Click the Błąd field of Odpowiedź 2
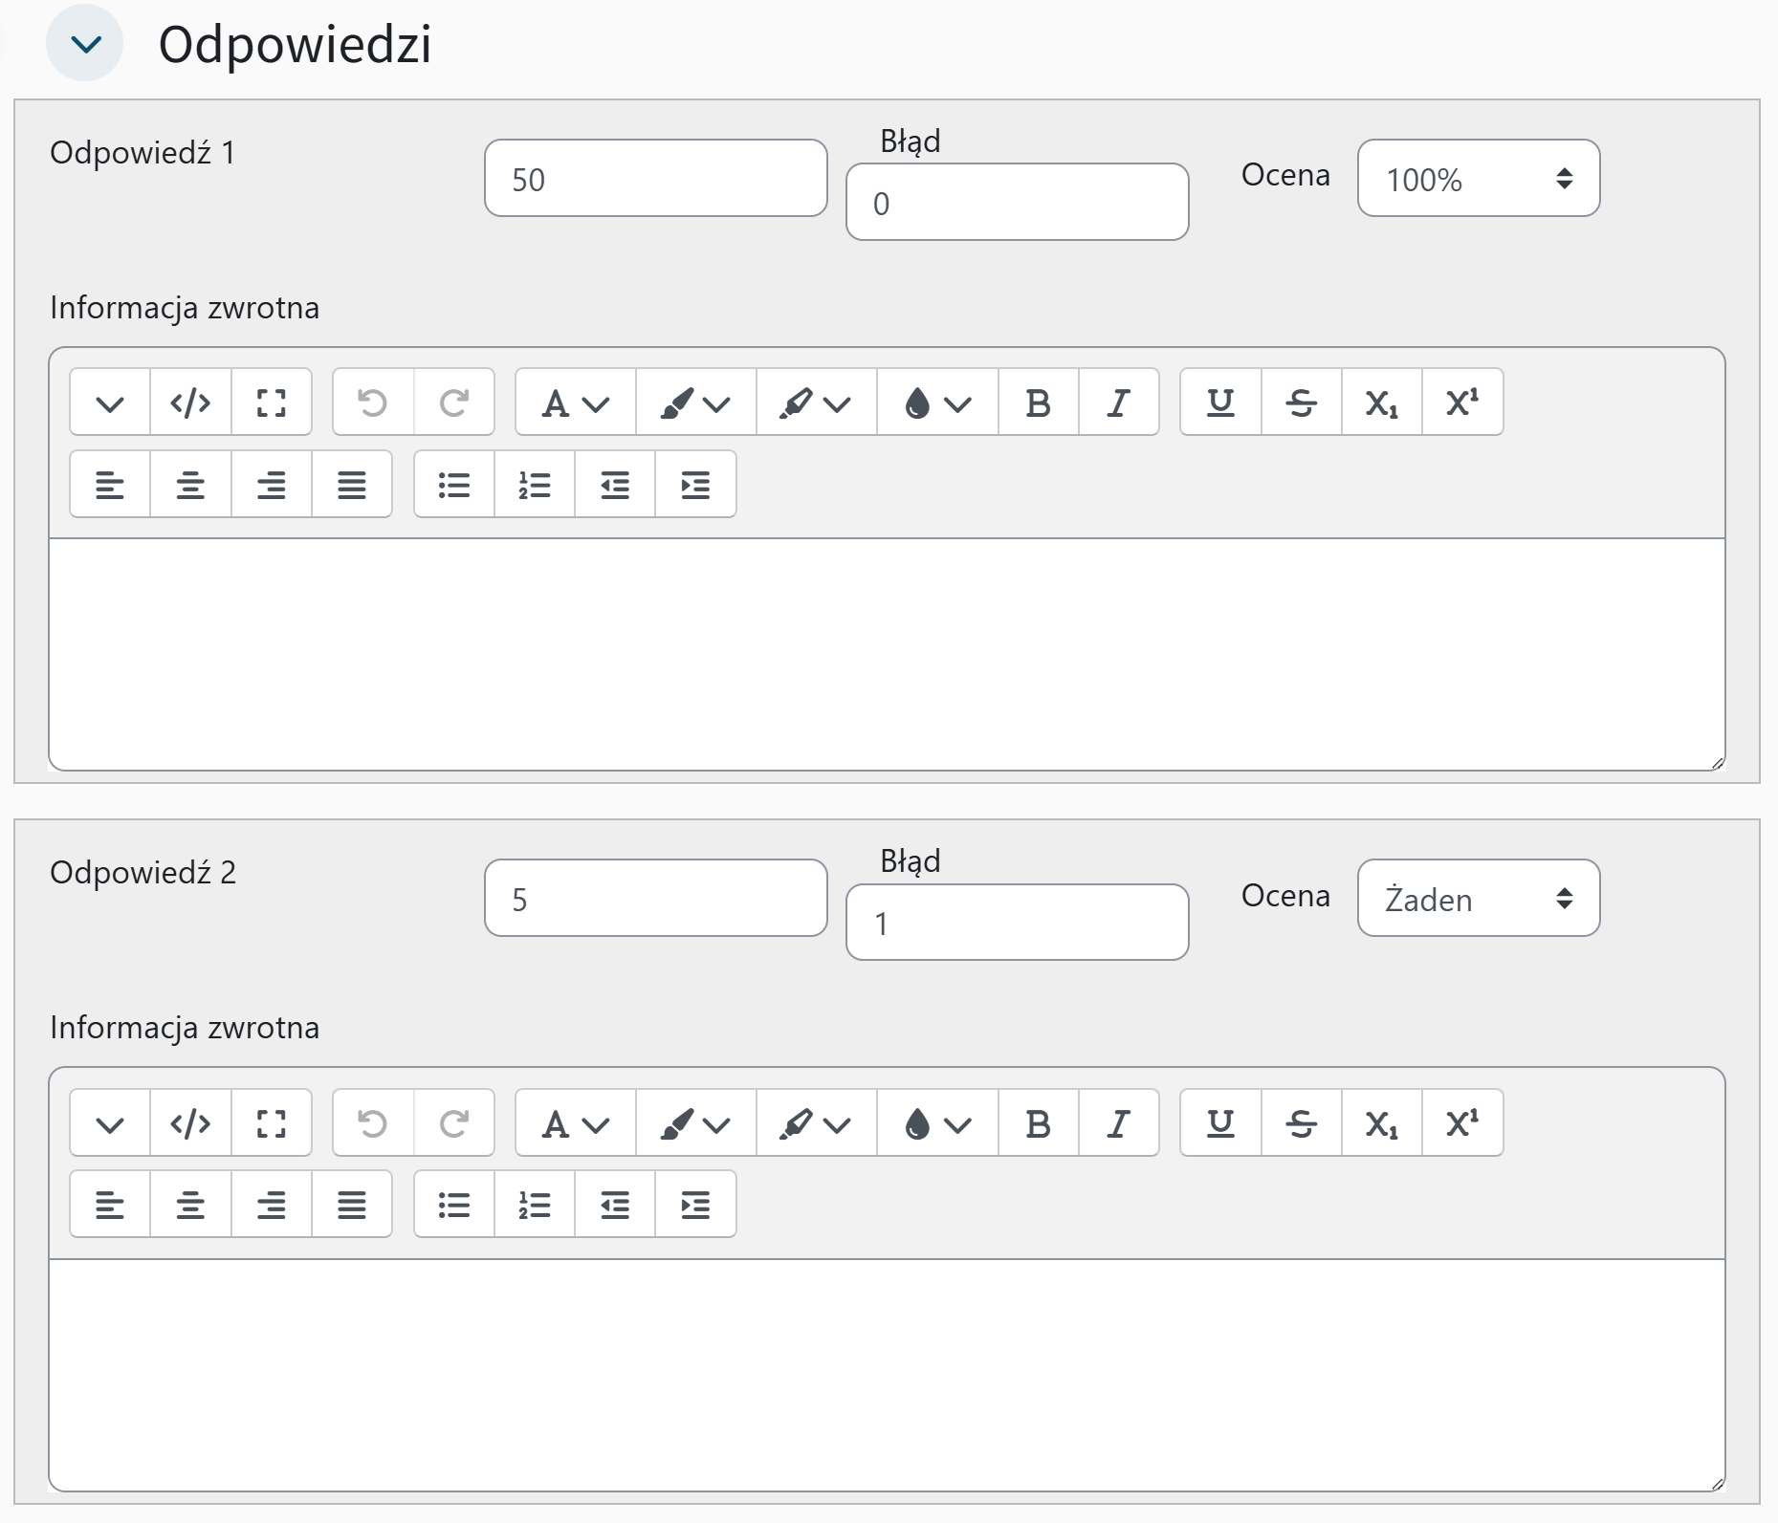1778x1523 pixels. click(x=1017, y=923)
